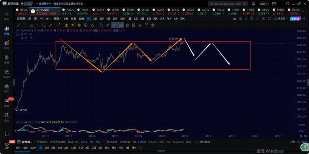Lock drawings with the padlock icon
309x154 pixels.
(x=127, y=25)
